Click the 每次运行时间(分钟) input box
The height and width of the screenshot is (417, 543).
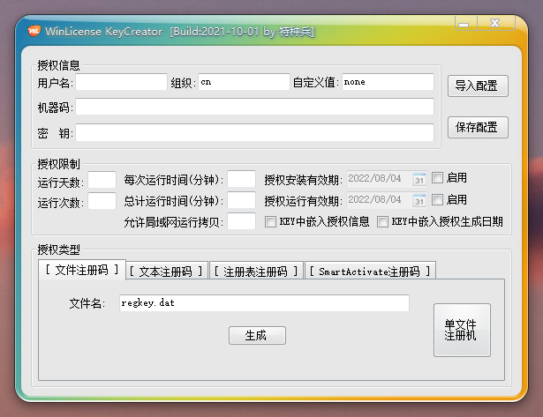click(241, 179)
